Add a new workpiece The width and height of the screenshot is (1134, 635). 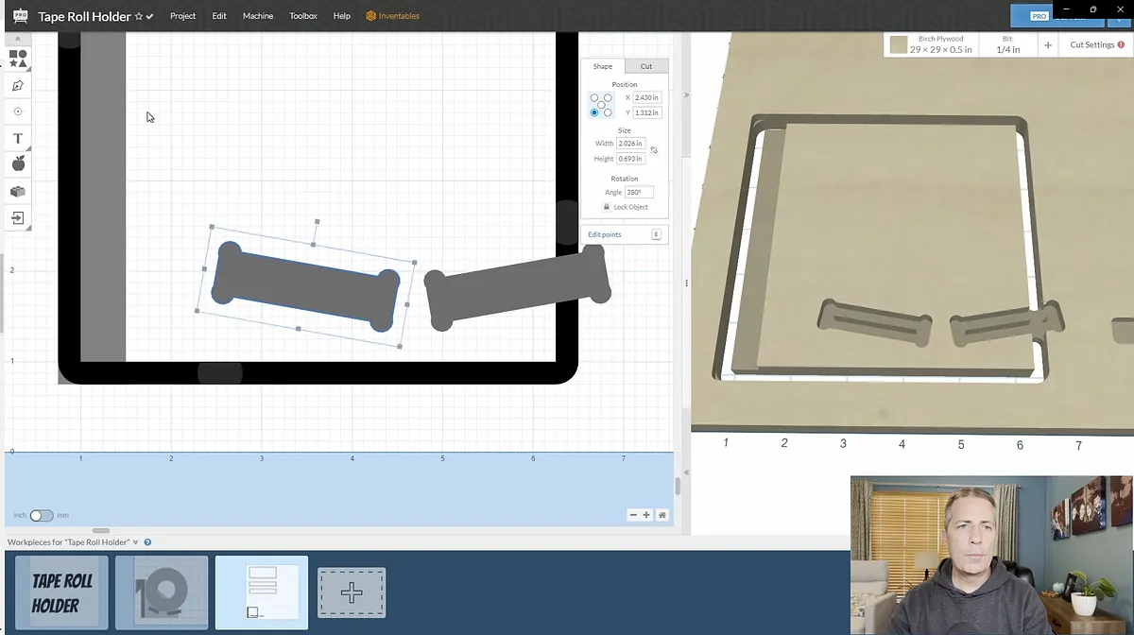pos(352,592)
